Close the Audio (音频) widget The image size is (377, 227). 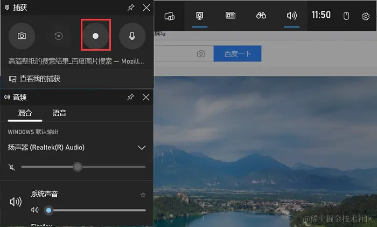(146, 97)
